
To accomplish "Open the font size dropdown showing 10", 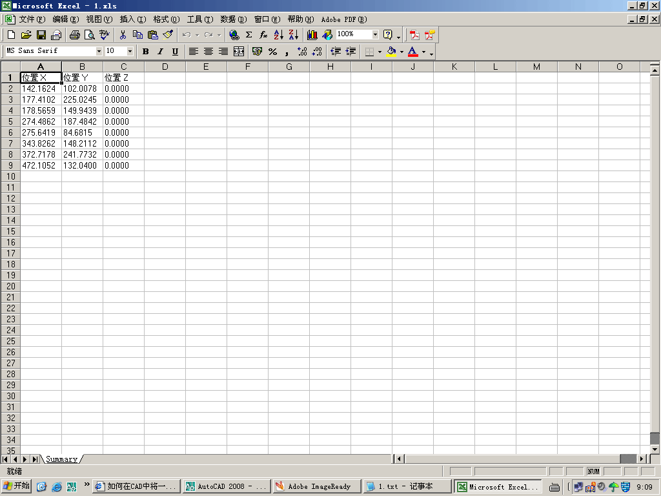I will click(x=130, y=51).
